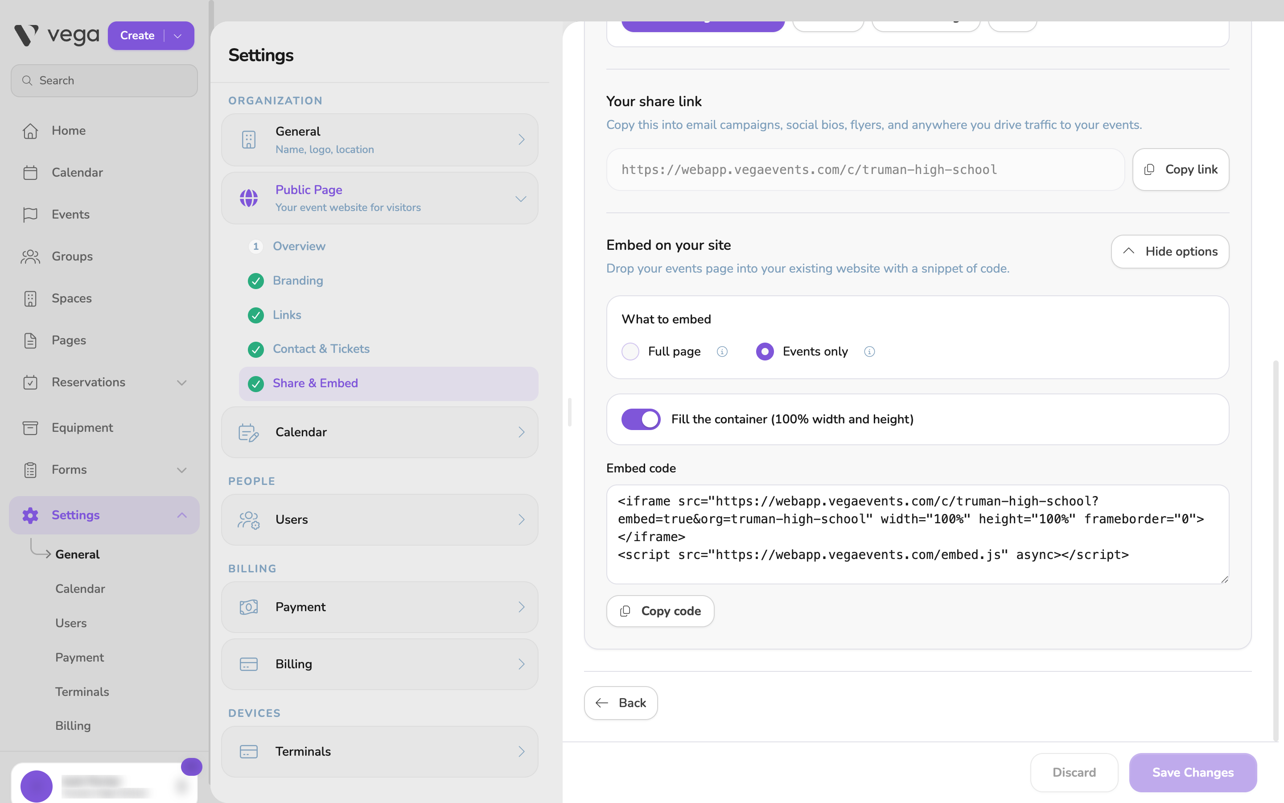
Task: Click the Create button
Action: 137,36
